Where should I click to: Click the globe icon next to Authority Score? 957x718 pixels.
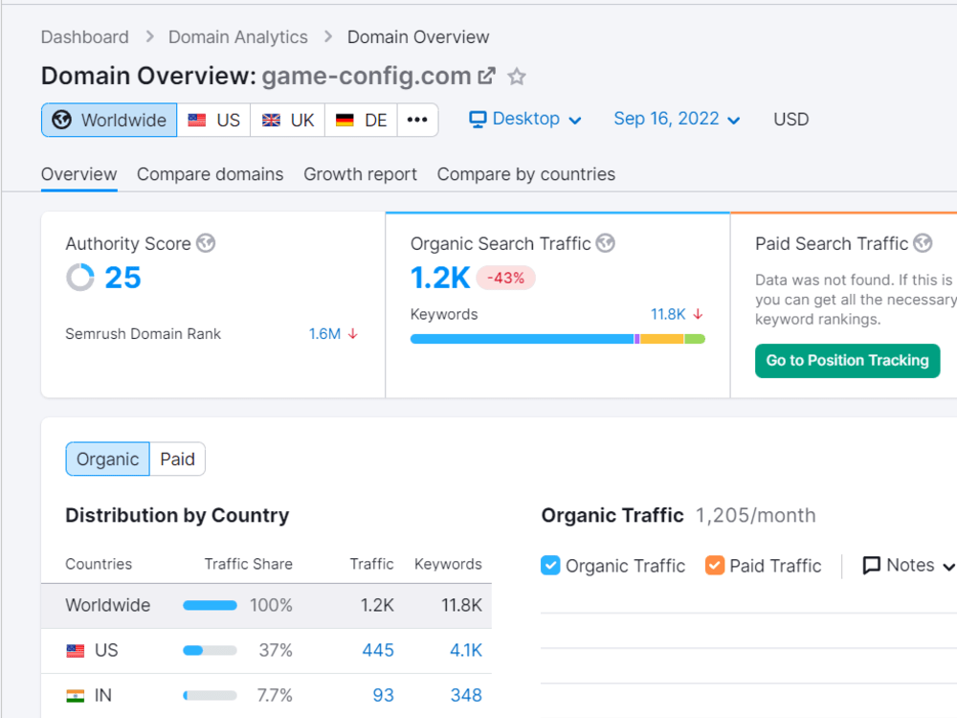(206, 243)
